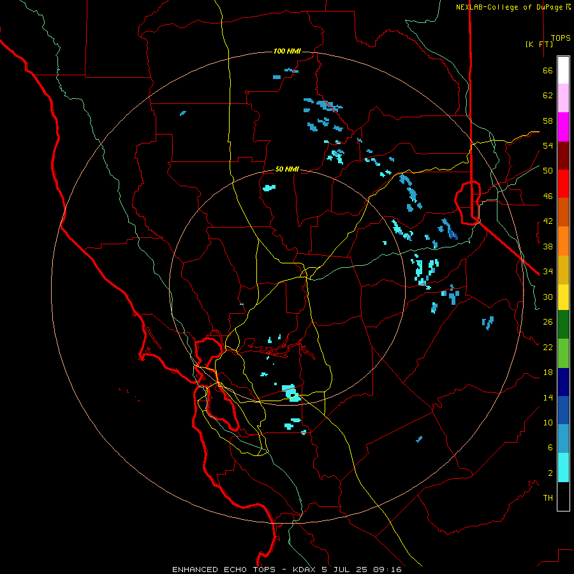
Task: Click the bright red 50 kft legend swatch
Action: click(x=563, y=184)
